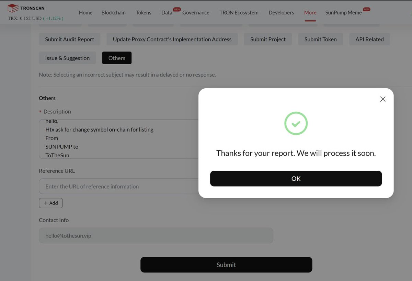Click the incorrect subject note text

[127, 75]
